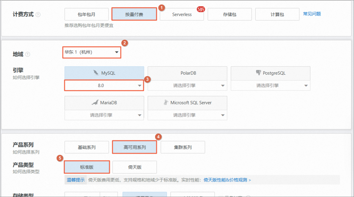
Task: Click the MariaDB seal logo icon
Action: tap(95, 102)
